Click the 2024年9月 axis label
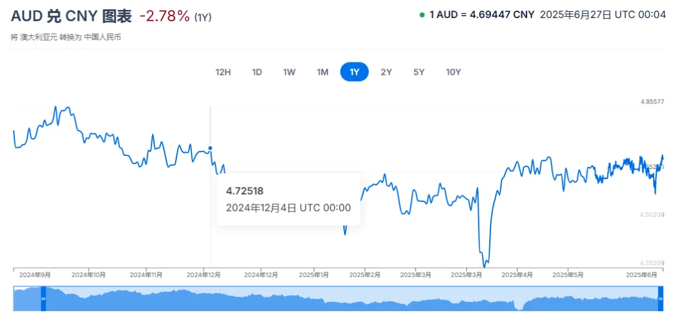Screen dimensions: 673x323 35,275
